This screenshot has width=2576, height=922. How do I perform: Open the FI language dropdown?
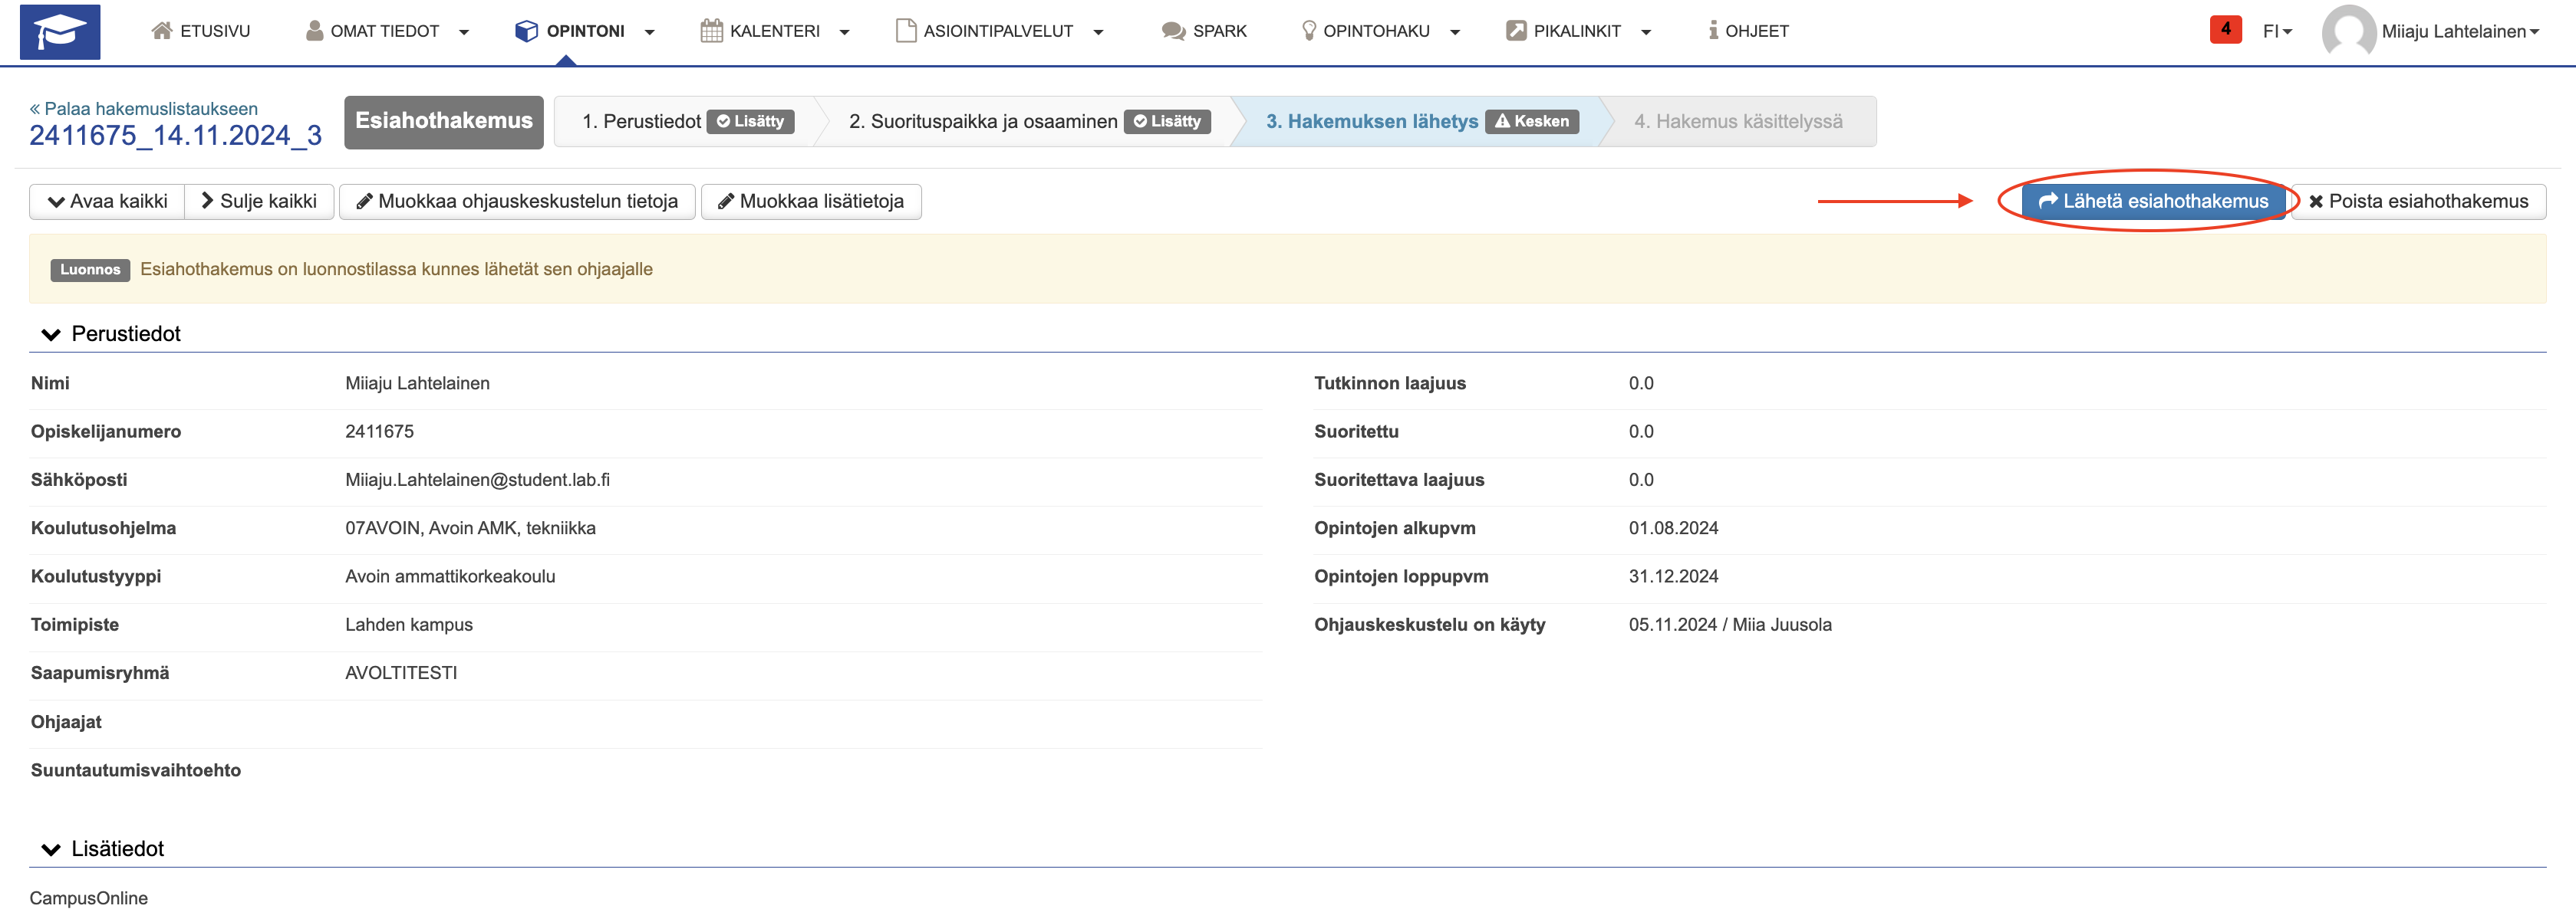tap(2277, 31)
